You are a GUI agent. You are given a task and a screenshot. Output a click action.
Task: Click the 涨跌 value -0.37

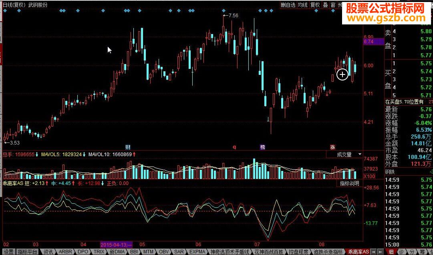pyautogui.click(x=425, y=116)
